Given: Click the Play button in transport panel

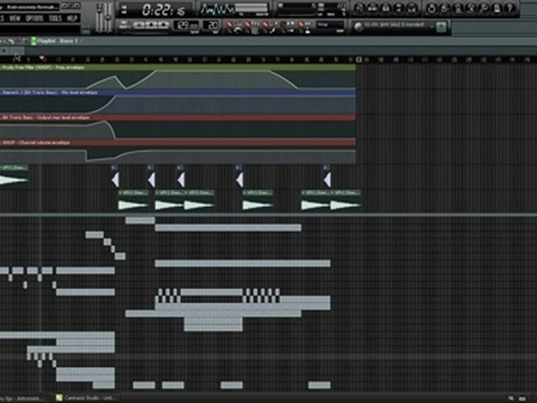Looking at the screenshot, I should [x=139, y=25].
